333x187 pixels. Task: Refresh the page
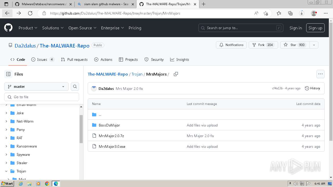point(30,13)
